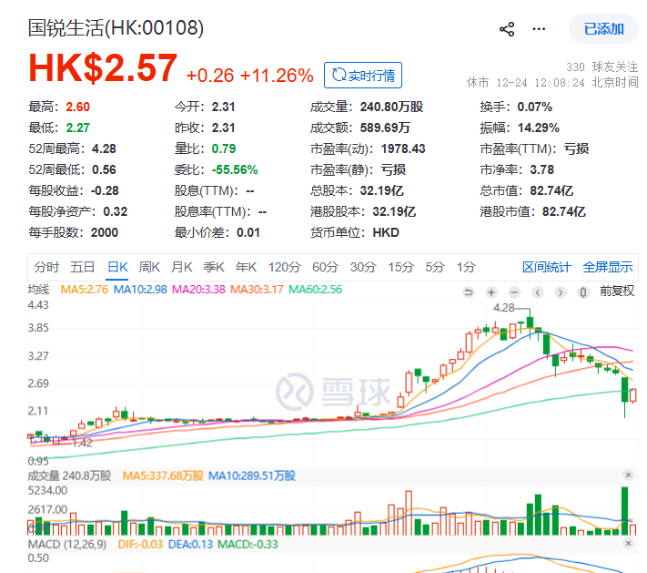This screenshot has width=647, height=573.
Task: Open the 区间统计 link
Action: coord(546,267)
